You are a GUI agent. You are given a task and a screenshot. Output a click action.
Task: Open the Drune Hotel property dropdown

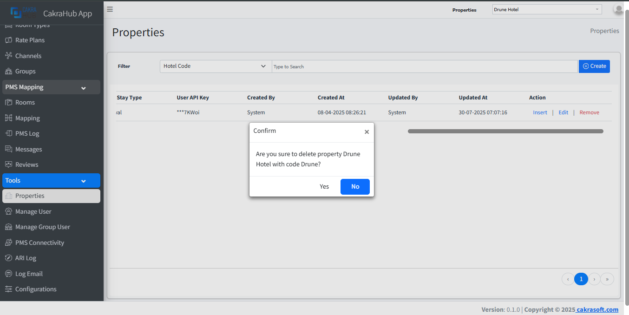546,9
